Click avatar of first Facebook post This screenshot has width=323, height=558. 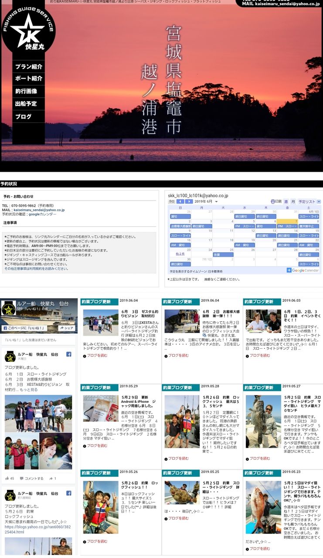tap(10, 357)
